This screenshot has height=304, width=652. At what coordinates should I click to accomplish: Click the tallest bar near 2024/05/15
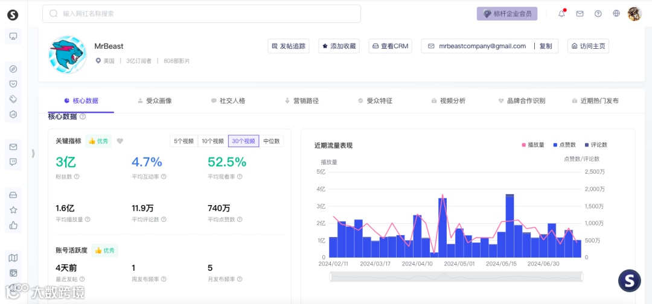[510, 226]
